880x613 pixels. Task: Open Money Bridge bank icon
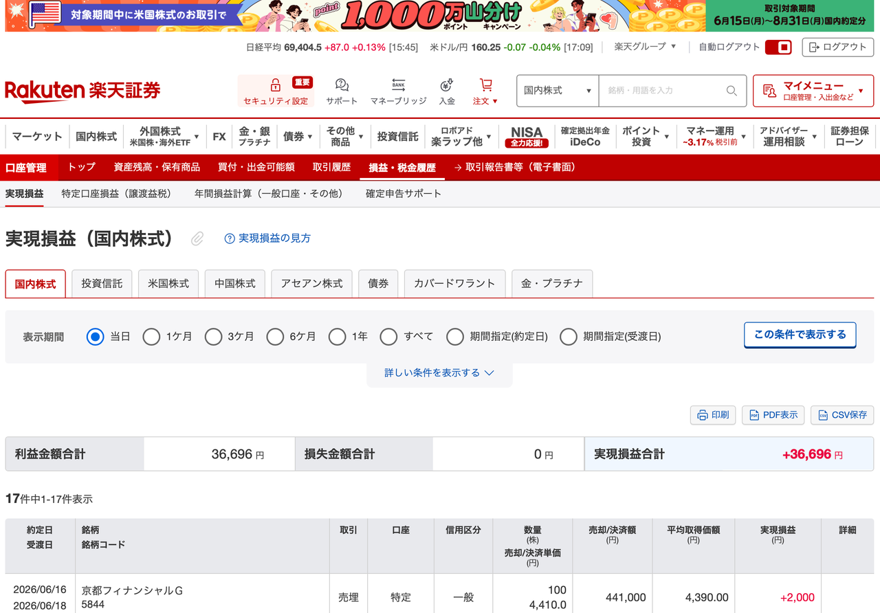click(x=398, y=85)
